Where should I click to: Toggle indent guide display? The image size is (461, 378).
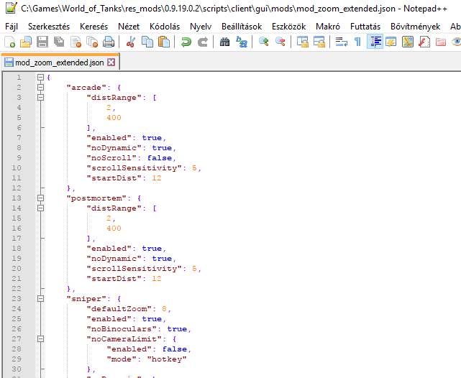click(375, 42)
